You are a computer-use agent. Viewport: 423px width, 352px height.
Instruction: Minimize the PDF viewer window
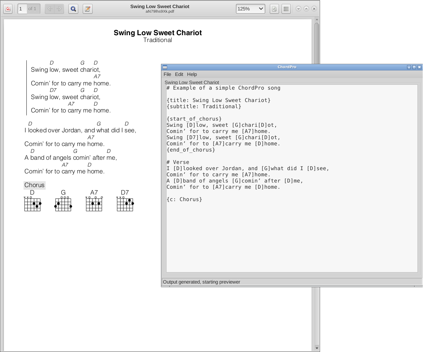point(299,9)
